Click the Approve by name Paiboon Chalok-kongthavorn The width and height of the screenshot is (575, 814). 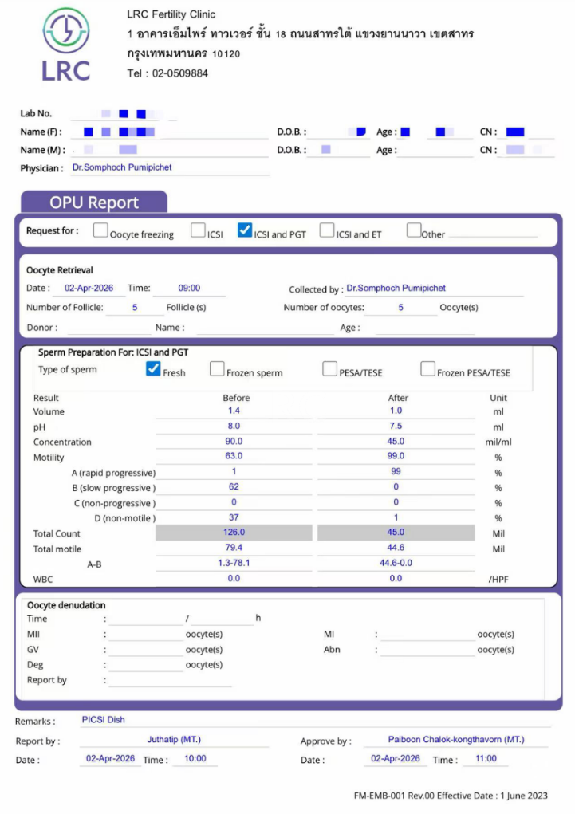pyautogui.click(x=456, y=740)
